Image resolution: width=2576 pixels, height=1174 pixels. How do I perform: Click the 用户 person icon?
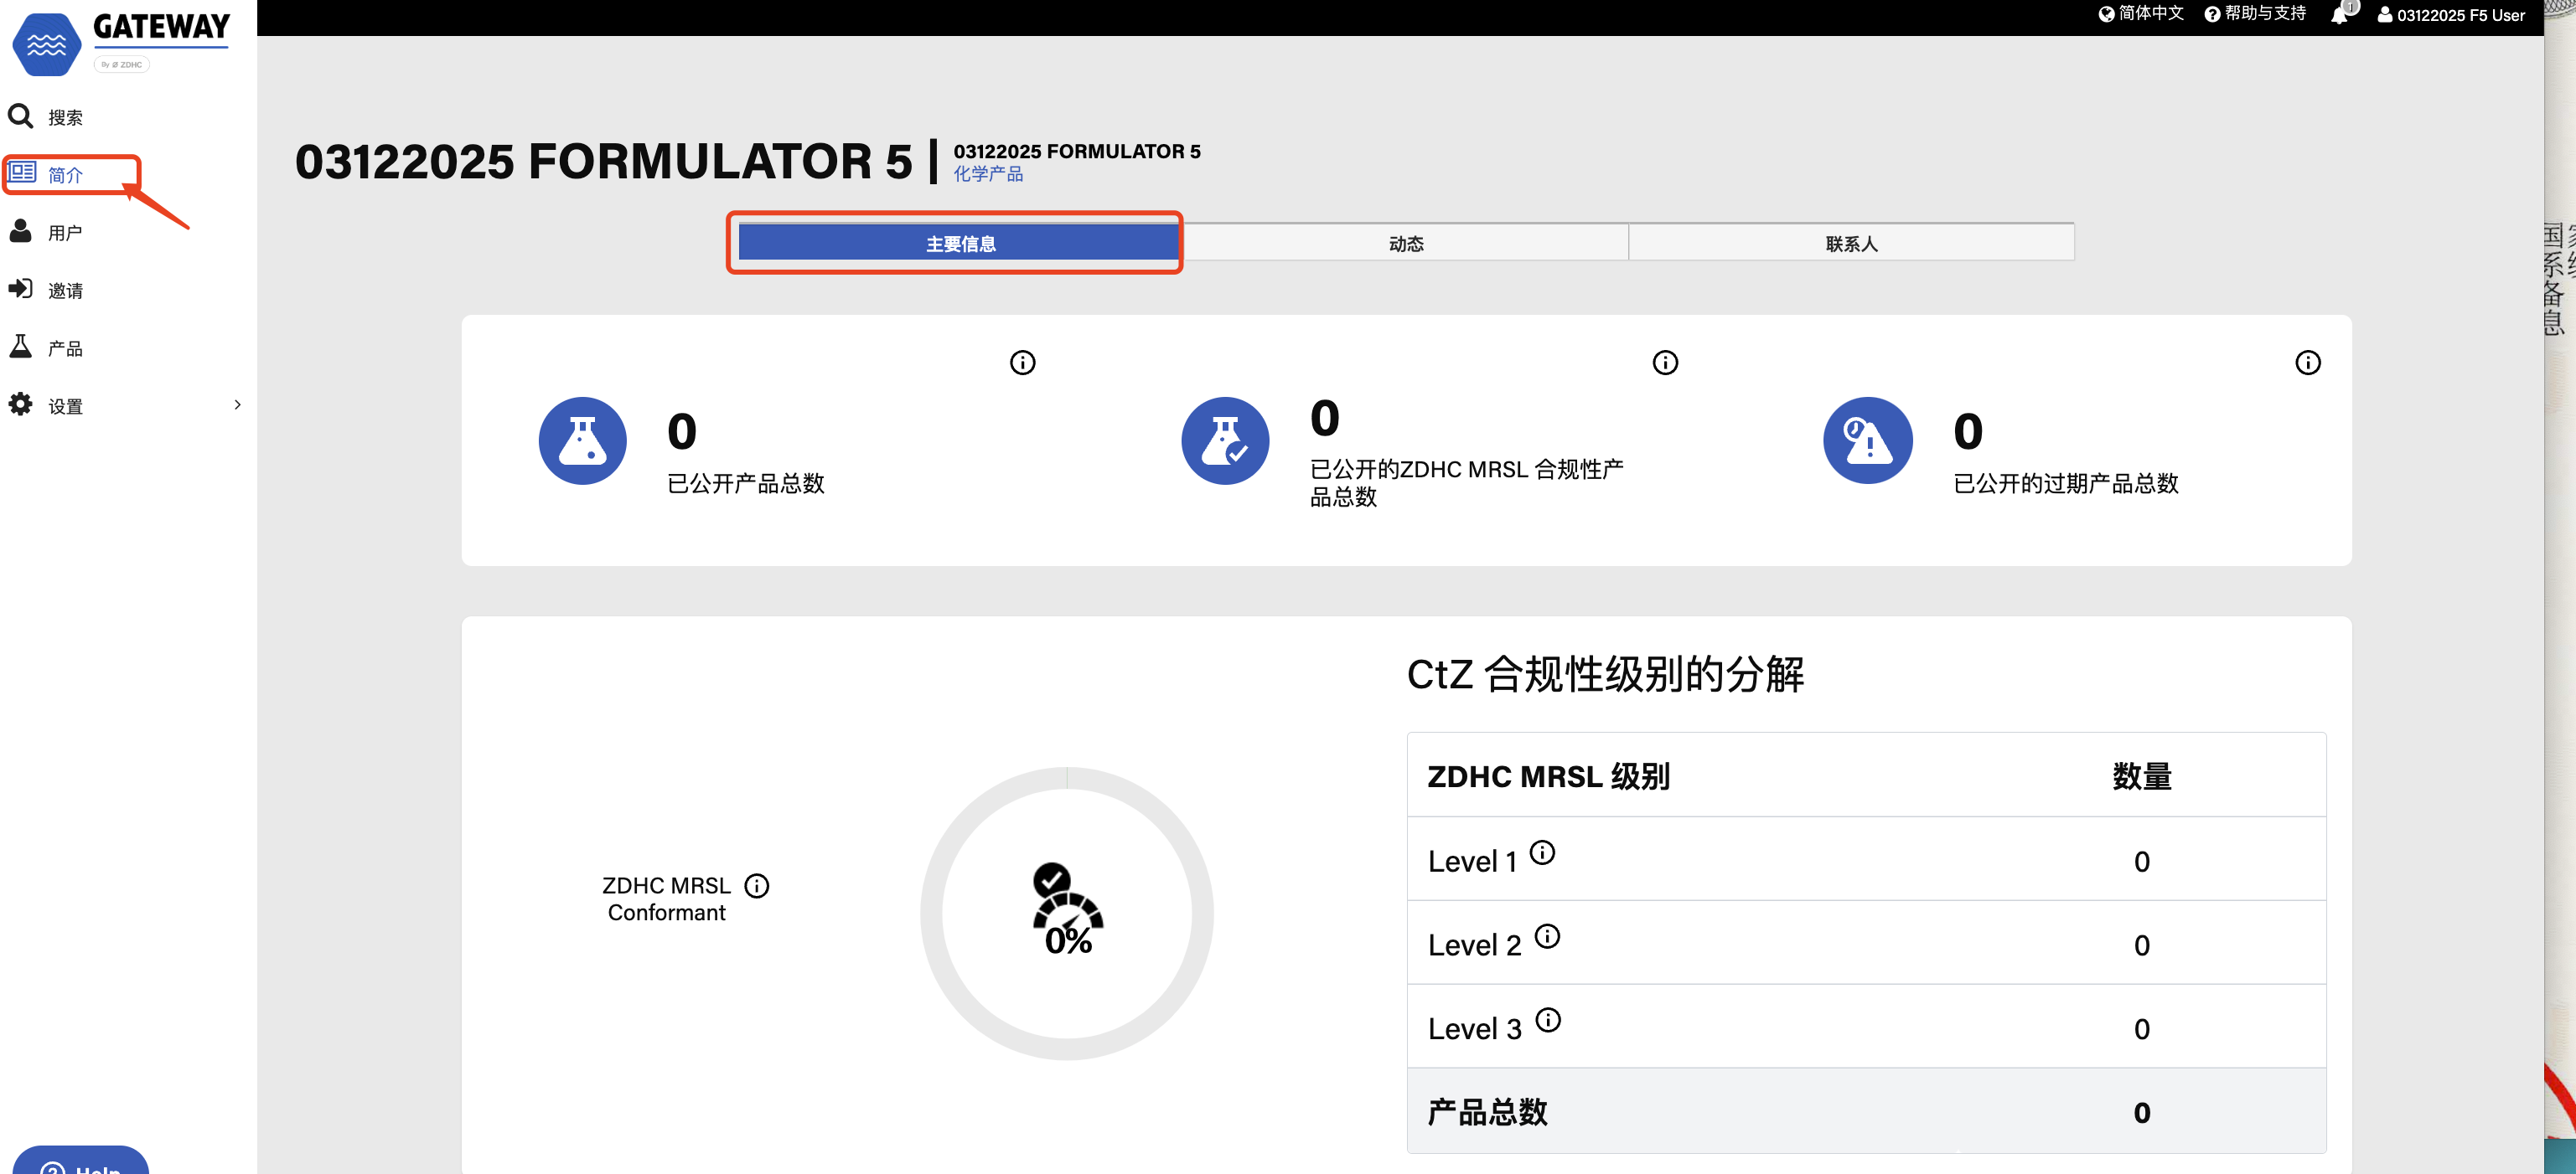coord(20,231)
